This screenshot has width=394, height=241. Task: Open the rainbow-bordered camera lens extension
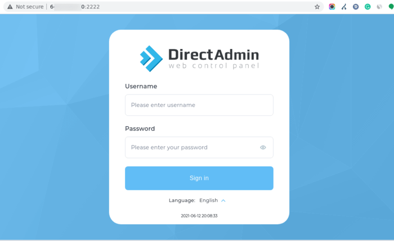(x=332, y=7)
